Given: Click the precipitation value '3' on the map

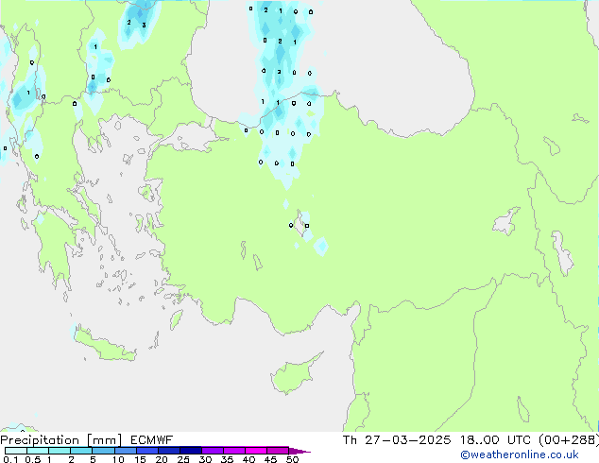Looking at the screenshot, I should tap(144, 26).
